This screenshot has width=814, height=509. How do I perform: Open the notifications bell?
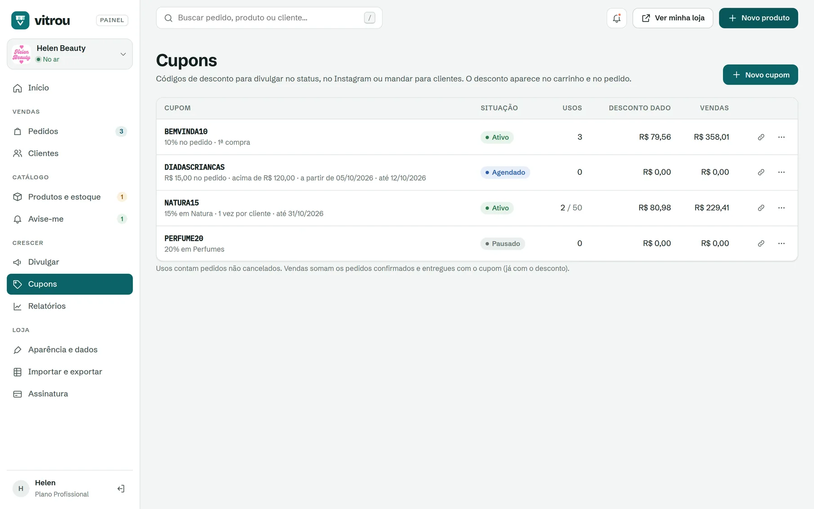[616, 18]
